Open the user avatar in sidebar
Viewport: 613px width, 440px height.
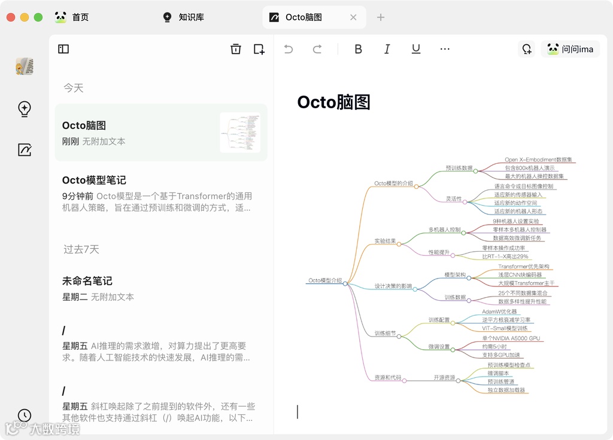[25, 66]
